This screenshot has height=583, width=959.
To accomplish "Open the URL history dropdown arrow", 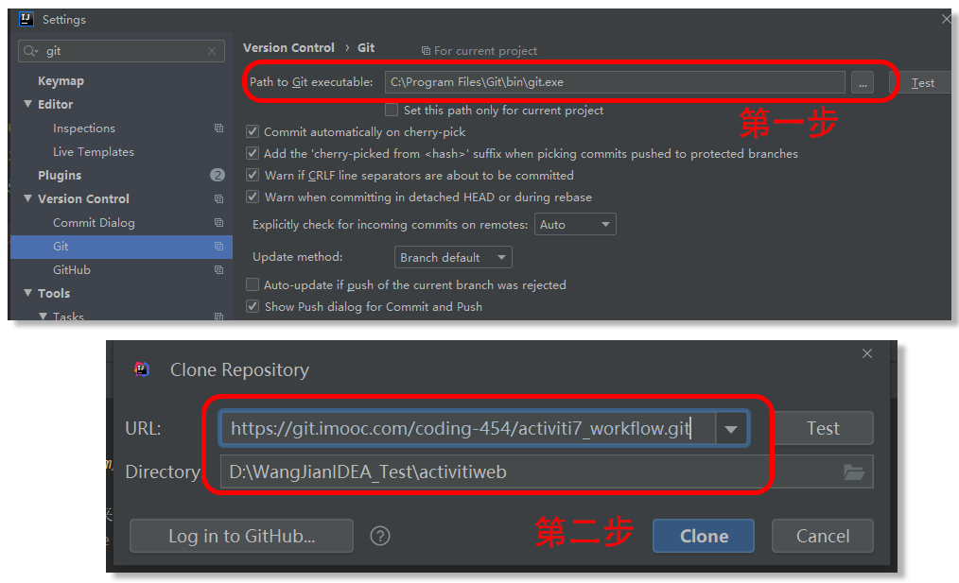I will (731, 429).
